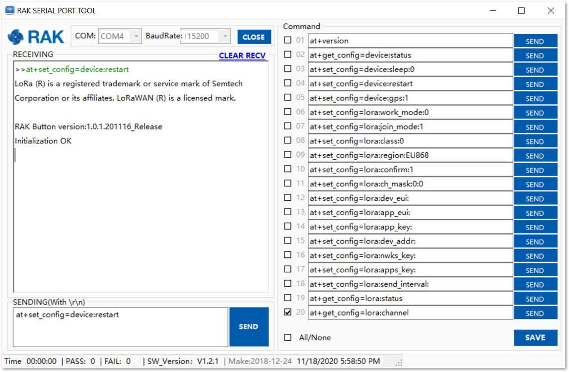Check the box for command 15
Screen dimensions: 569x372
click(288, 241)
